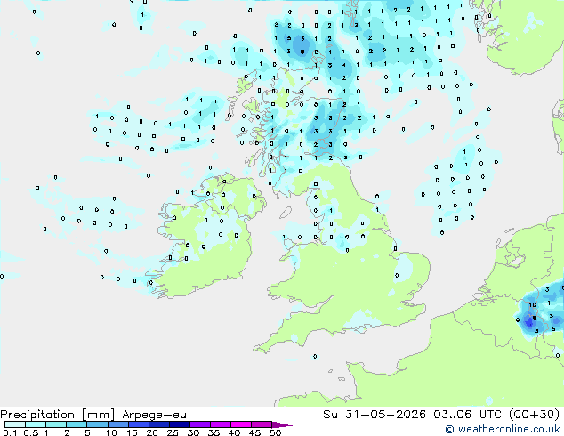The image size is (564, 436).
Task: Select the 5–10 mm legend swatch
Action: [97, 424]
